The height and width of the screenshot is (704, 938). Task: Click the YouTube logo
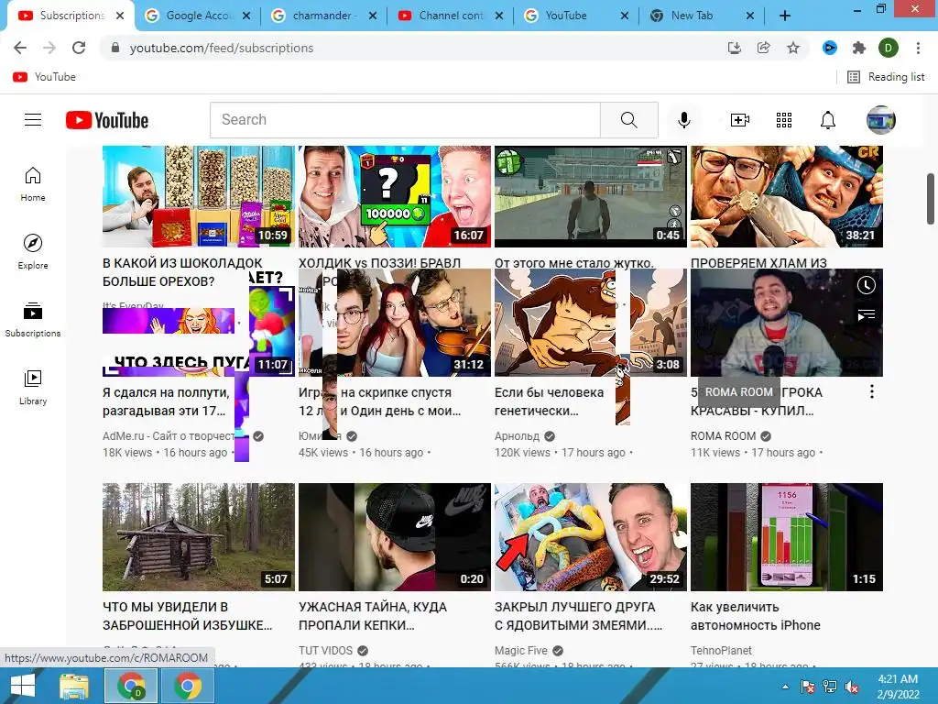click(107, 120)
